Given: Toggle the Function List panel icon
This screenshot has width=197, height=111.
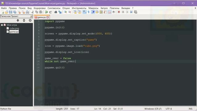Looking at the screenshot, I should point(105,12).
